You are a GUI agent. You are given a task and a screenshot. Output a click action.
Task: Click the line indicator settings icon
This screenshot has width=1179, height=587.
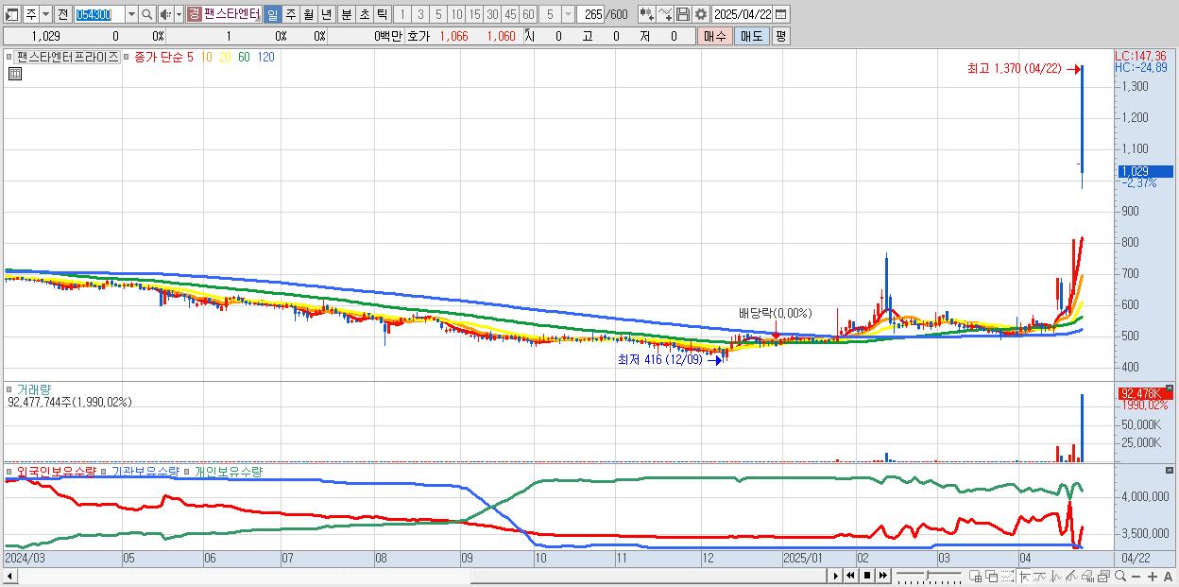(x=665, y=14)
